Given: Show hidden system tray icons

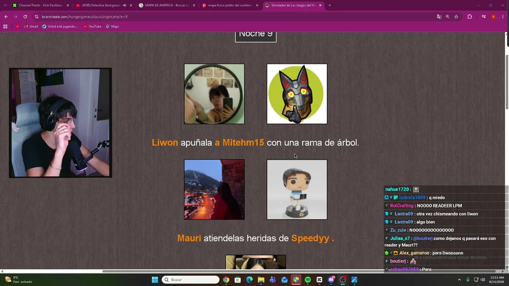Looking at the screenshot, I should coord(459,280).
